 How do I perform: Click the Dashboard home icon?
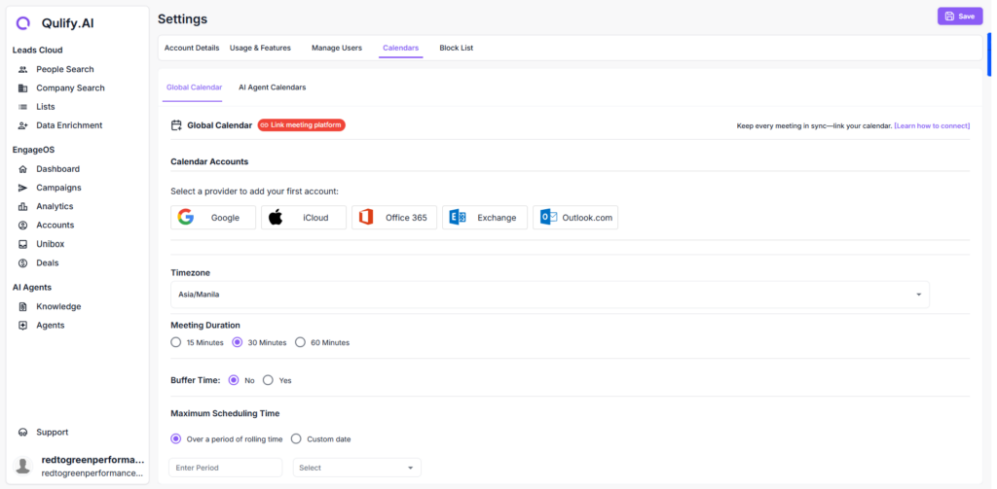(23, 169)
